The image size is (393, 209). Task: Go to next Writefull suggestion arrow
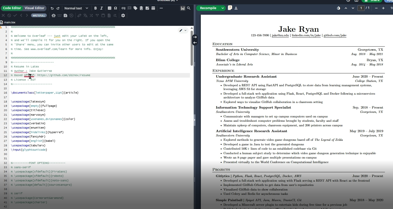(27, 15)
